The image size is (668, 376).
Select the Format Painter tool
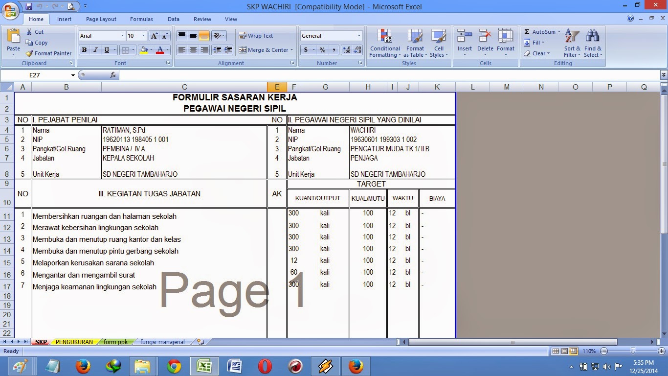coord(48,53)
